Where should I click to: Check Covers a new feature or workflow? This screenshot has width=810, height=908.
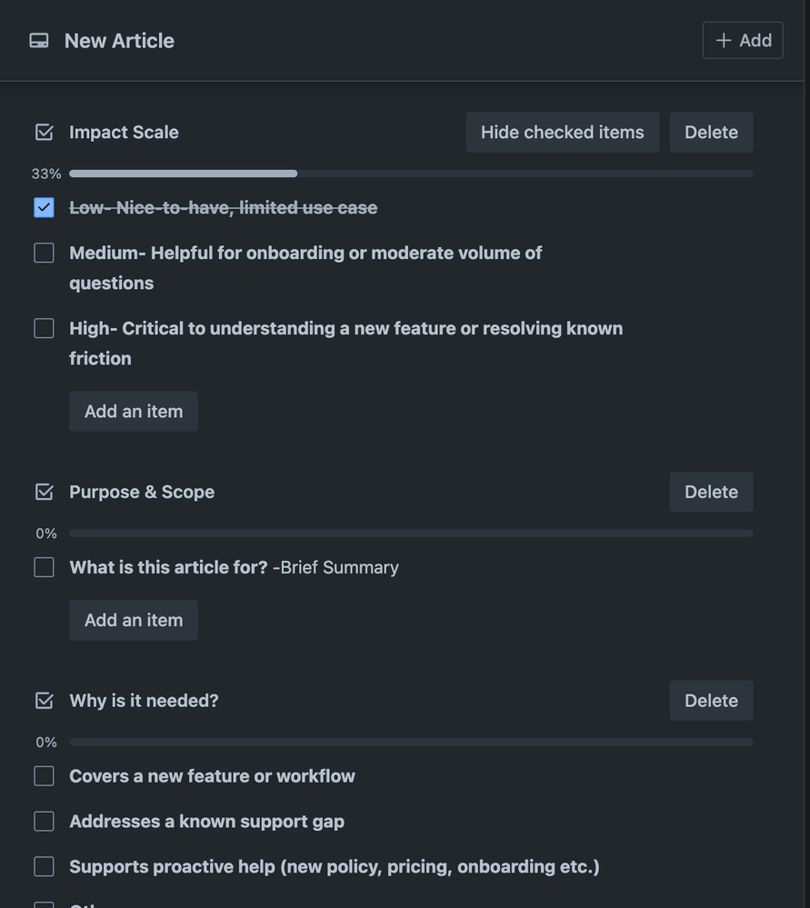click(x=44, y=776)
